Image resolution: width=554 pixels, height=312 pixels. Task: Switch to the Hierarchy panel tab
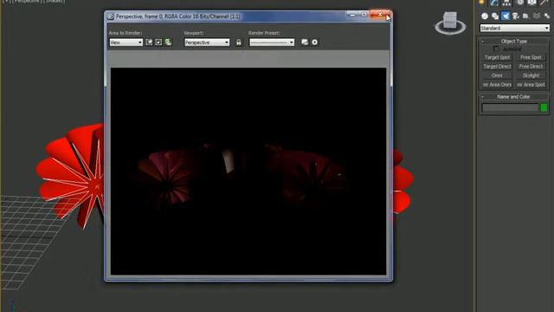pyautogui.click(x=506, y=3)
